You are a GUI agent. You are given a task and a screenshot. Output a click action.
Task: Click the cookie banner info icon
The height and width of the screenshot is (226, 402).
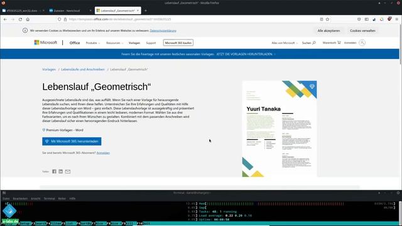point(25,31)
